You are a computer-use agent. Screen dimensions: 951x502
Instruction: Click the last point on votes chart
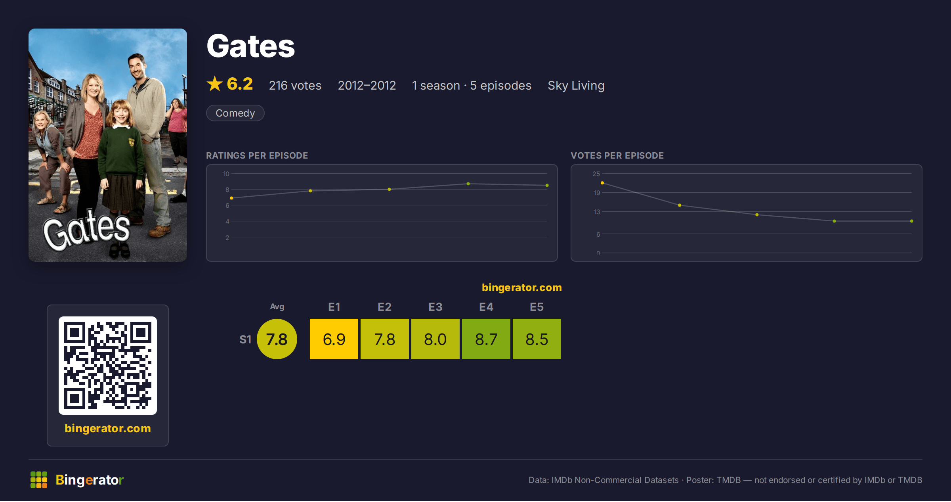coord(912,221)
